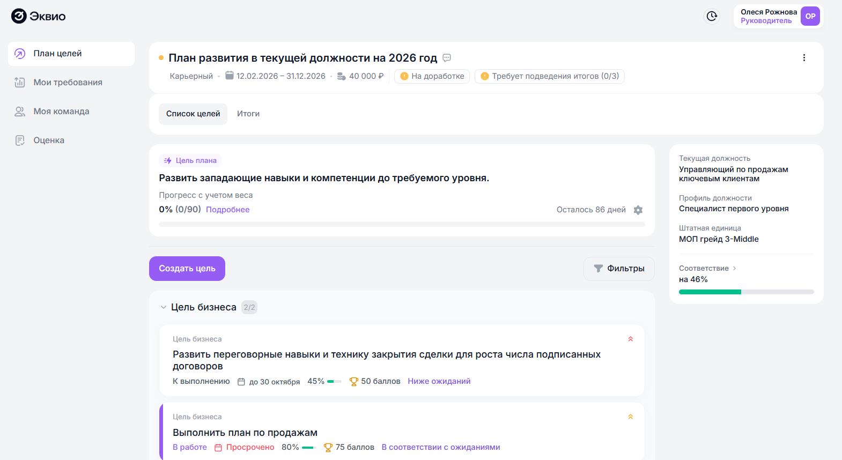Select the Список целей tab
The image size is (842, 460).
[x=193, y=114]
